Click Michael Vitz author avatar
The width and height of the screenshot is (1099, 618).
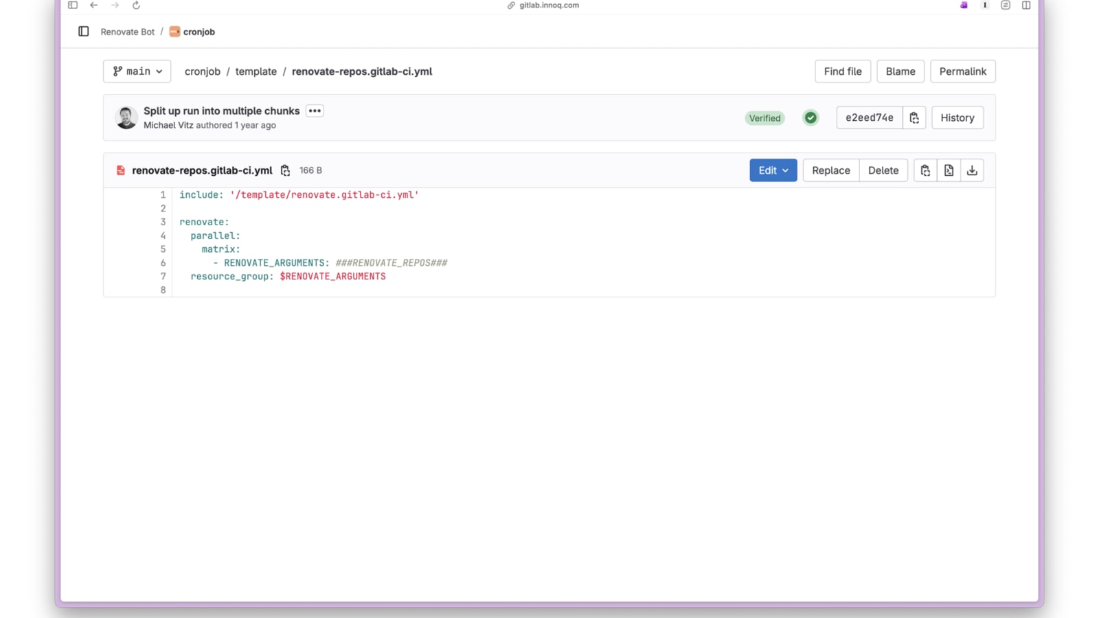click(x=126, y=118)
